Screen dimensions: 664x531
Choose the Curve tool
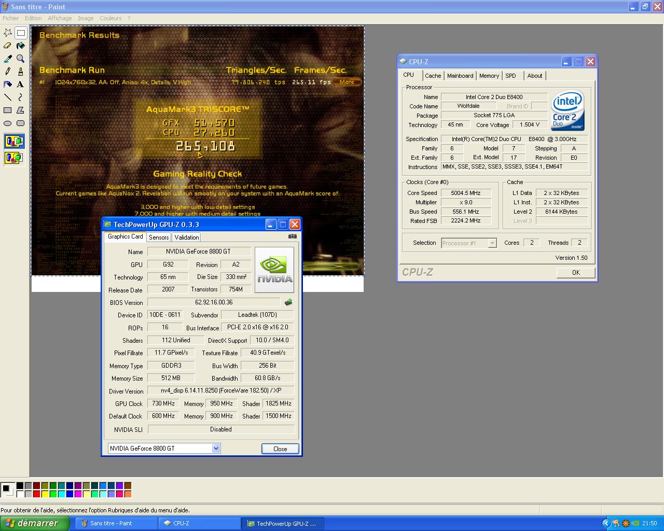click(x=21, y=97)
